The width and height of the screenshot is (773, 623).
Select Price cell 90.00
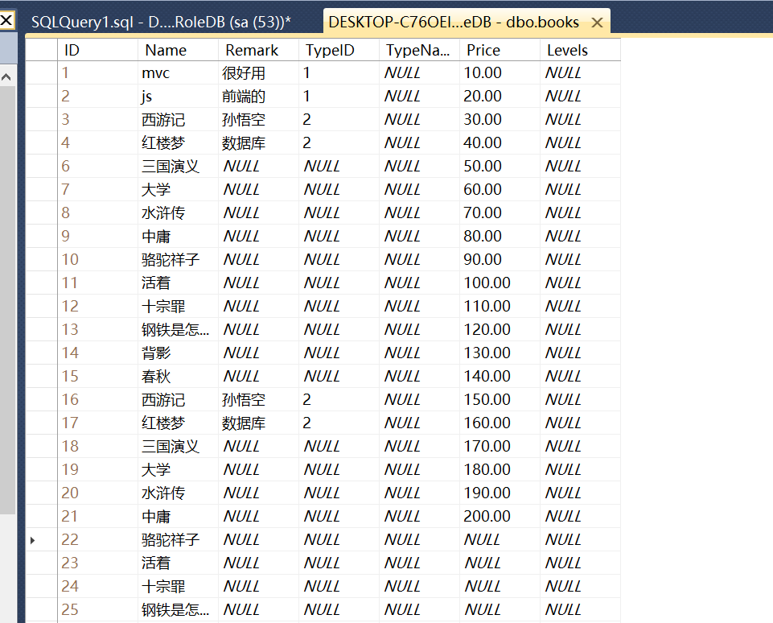tap(500, 259)
